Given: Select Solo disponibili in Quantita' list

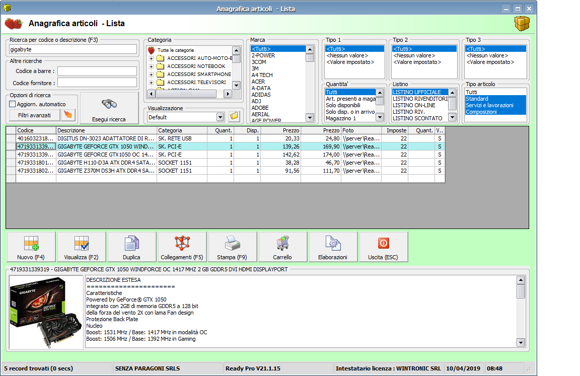Looking at the screenshot, I should coord(350,105).
